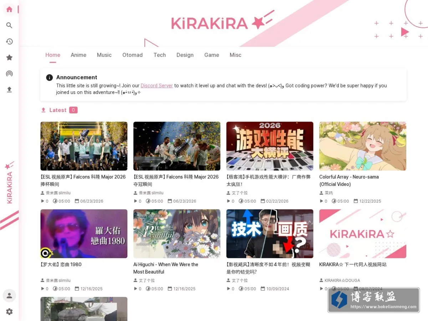Click the date 12/22/2025
The width and height of the screenshot is (428, 321).
point(370,201)
